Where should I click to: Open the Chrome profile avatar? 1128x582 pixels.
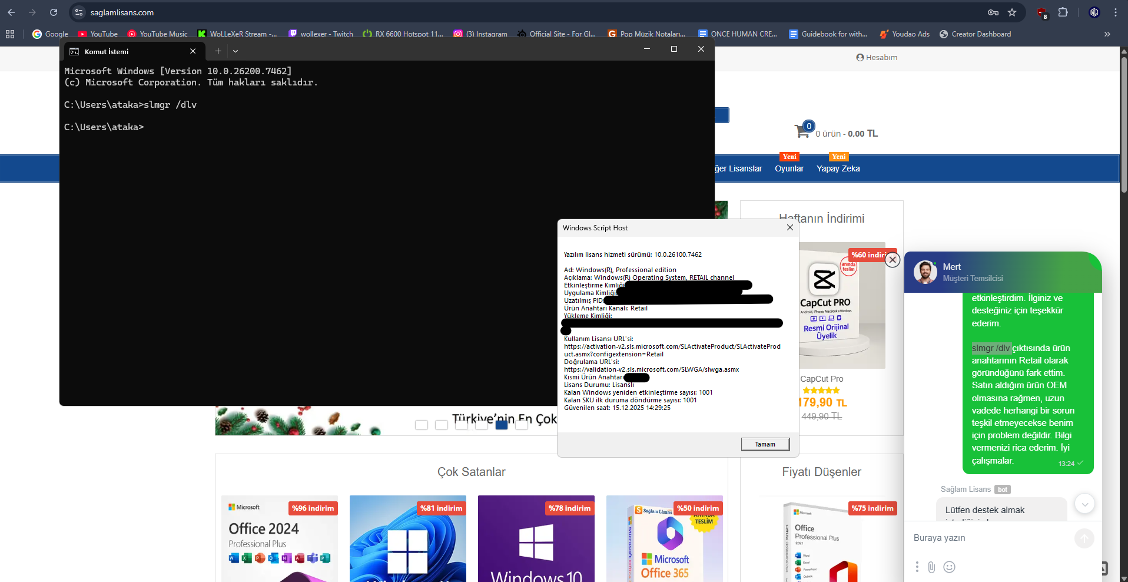point(1094,12)
